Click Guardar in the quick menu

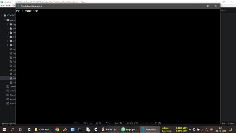[119, 123]
